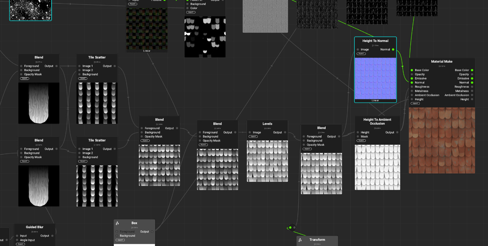Select the Guided Blur node title

point(34,227)
